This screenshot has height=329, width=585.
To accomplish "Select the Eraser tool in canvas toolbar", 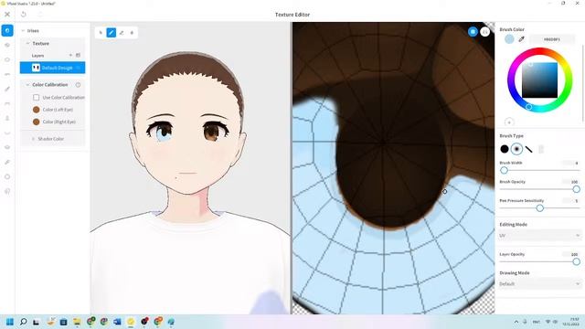I will (122, 33).
